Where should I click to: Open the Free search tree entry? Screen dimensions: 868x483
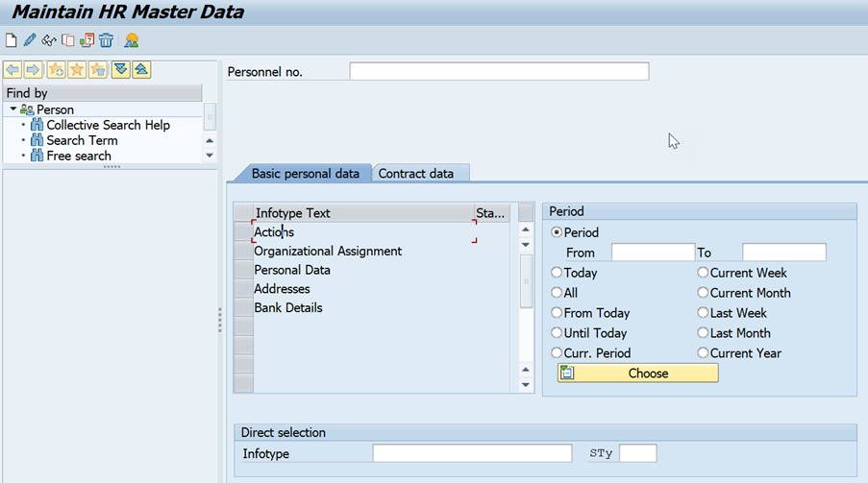click(x=79, y=156)
